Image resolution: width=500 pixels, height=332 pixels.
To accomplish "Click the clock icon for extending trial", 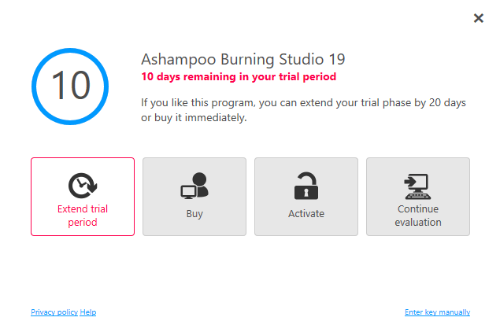I will point(83,186).
